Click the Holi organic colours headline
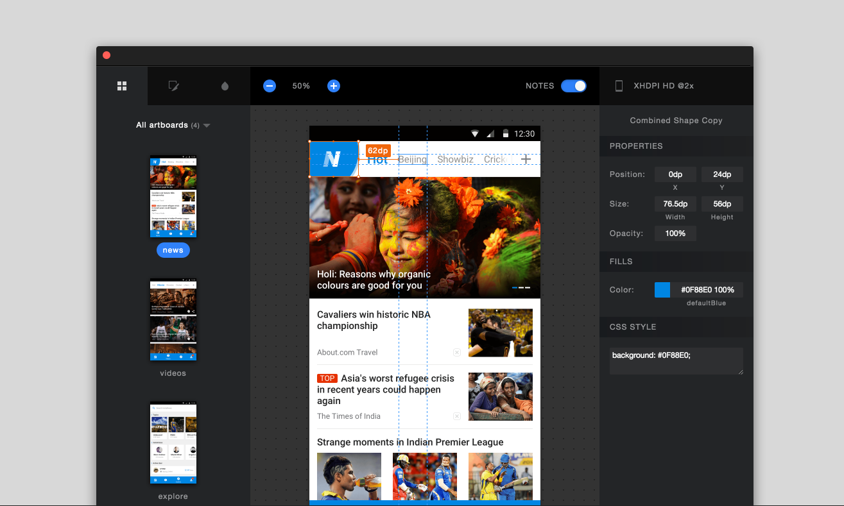 coord(374,280)
